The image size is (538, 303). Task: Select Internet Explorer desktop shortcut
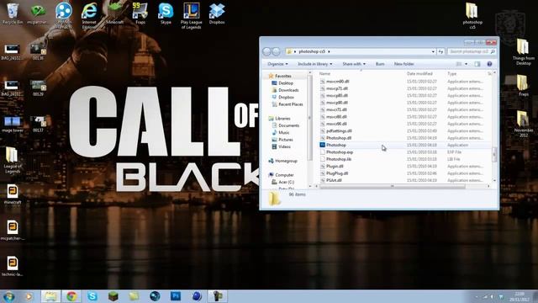click(x=89, y=15)
